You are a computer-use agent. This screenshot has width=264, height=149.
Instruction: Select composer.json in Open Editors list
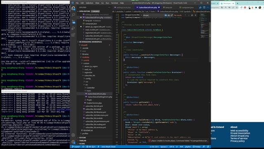(91, 24)
